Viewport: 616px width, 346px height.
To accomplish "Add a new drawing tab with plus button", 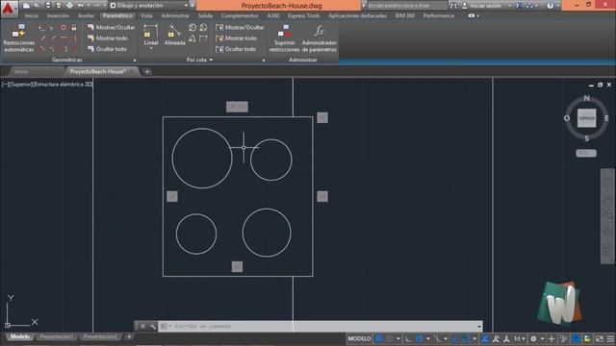I will tap(147, 71).
